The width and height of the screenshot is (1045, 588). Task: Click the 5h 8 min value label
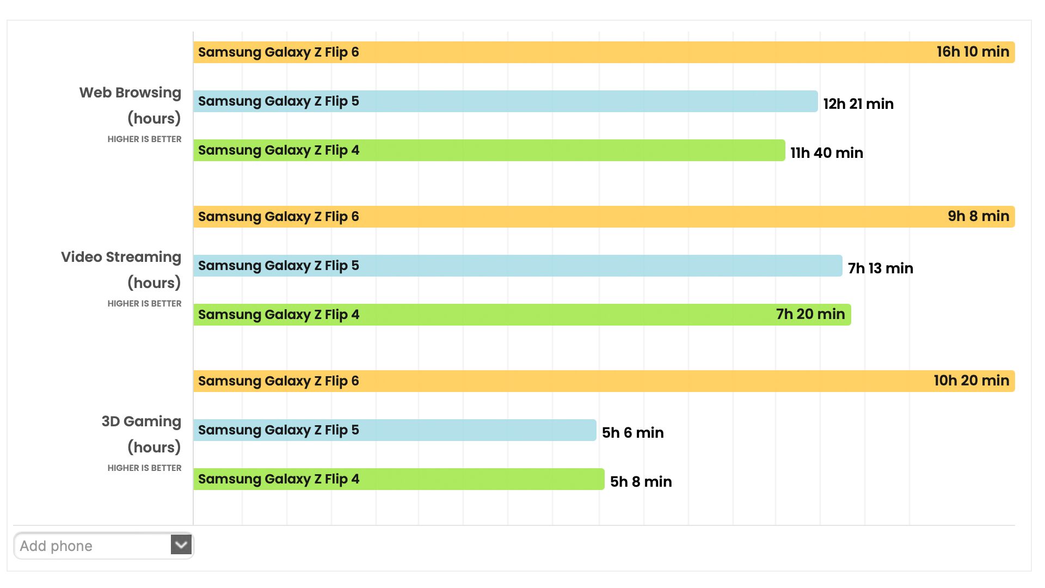tap(641, 482)
